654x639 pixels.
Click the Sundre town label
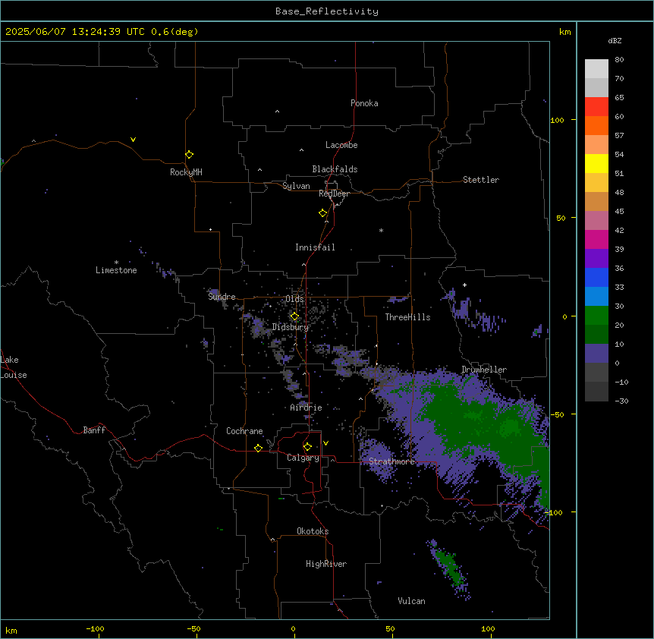pyautogui.click(x=222, y=297)
